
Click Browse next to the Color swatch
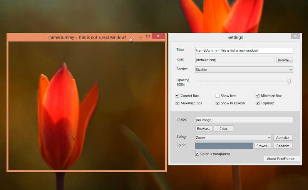click(263, 146)
